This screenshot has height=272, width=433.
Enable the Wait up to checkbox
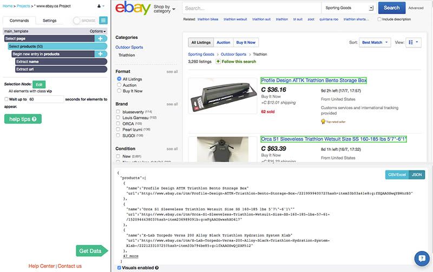tap(6, 99)
